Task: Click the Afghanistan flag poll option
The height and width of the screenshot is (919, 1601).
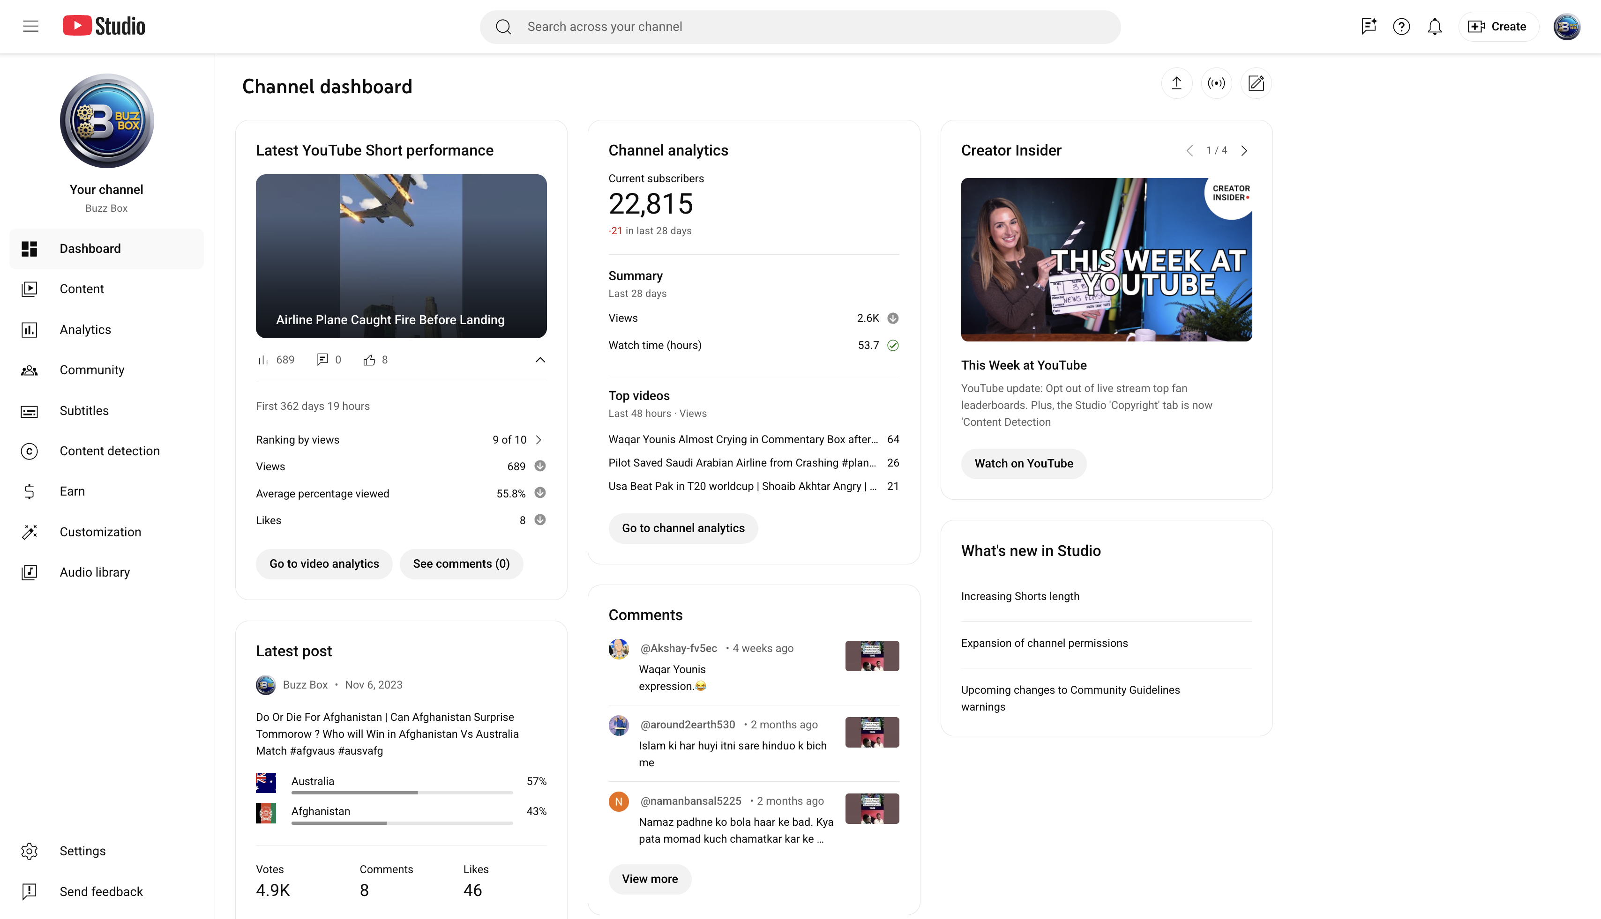Action: pyautogui.click(x=266, y=813)
